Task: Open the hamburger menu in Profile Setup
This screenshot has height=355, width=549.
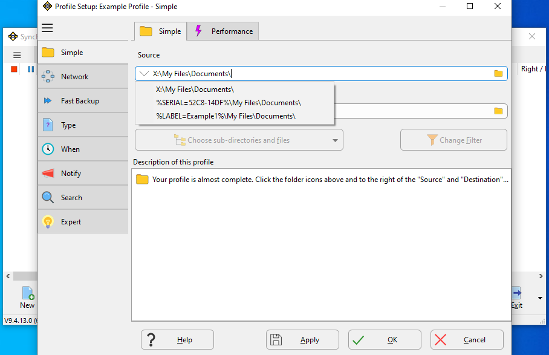Action: pos(47,28)
